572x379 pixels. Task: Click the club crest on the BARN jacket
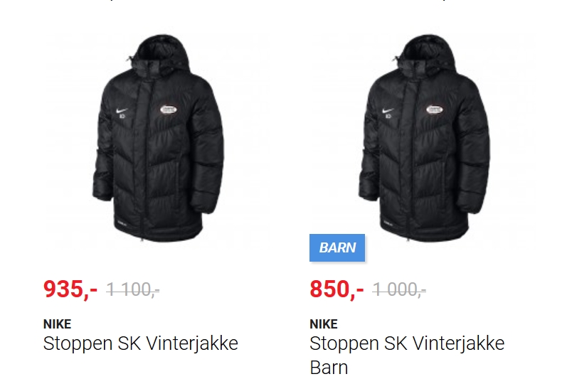pyautogui.click(x=435, y=110)
